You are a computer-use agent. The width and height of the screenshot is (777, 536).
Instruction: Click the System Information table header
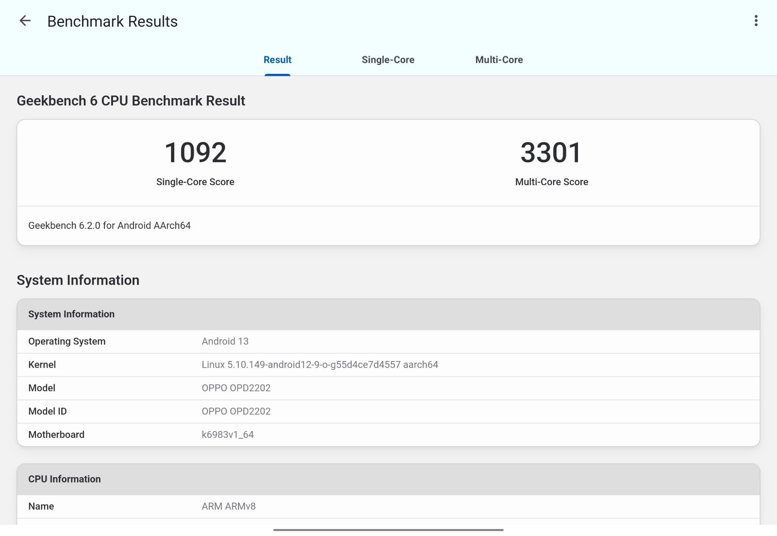(x=388, y=314)
